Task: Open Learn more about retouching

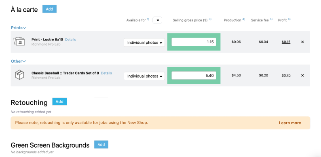Action: tap(290, 123)
